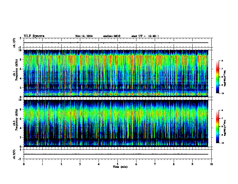The width and height of the screenshot is (238, 184).
Task: Click the "ch.1(V)" waveform axis label
Action: click(14, 43)
